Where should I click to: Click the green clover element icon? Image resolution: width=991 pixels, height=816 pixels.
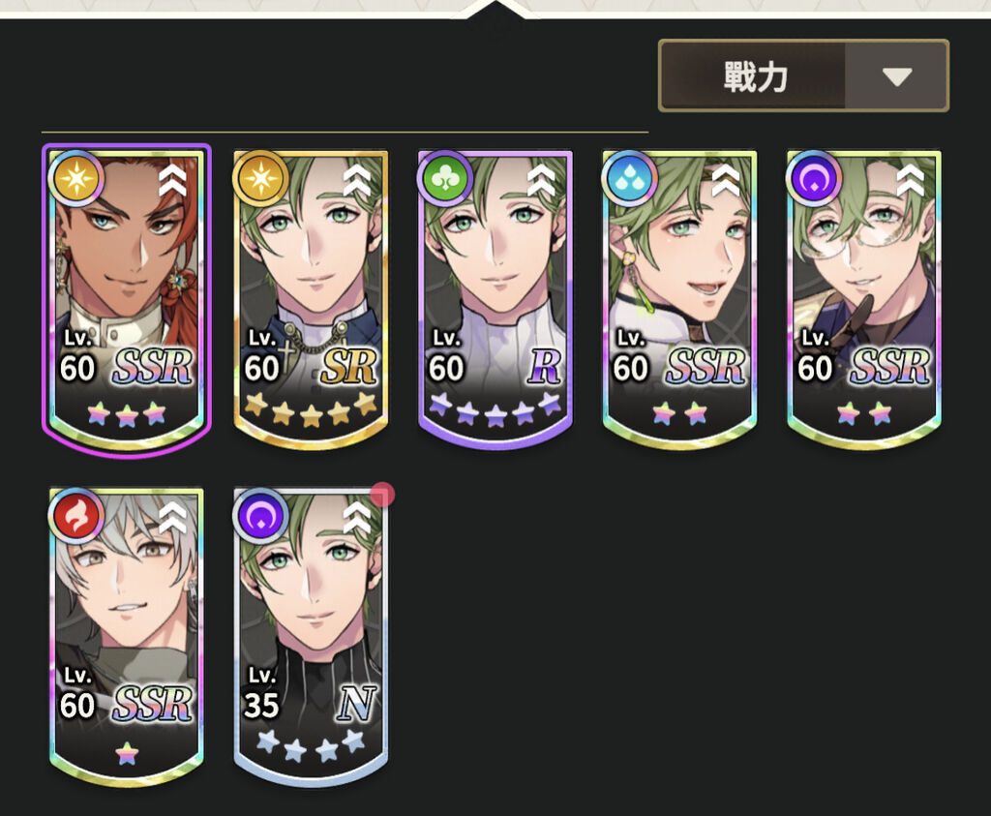[445, 179]
